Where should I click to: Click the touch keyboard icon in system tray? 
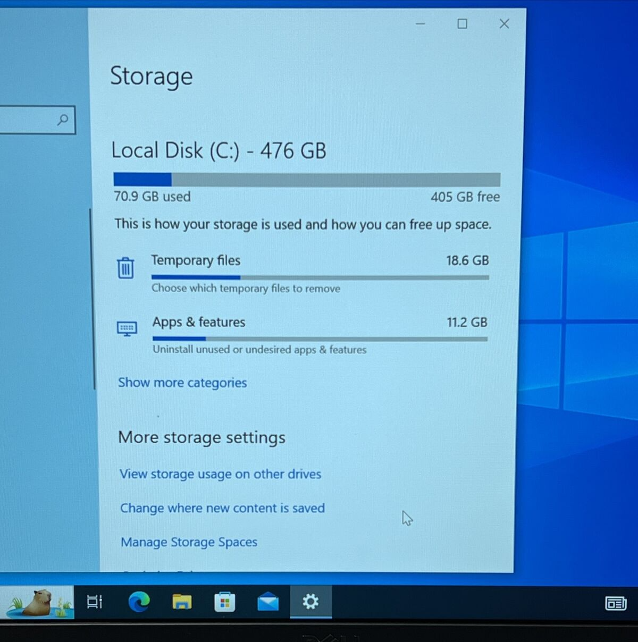tap(616, 603)
